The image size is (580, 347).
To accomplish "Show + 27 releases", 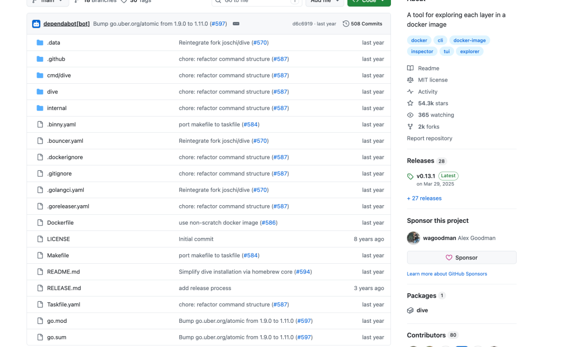I will click(x=424, y=198).
